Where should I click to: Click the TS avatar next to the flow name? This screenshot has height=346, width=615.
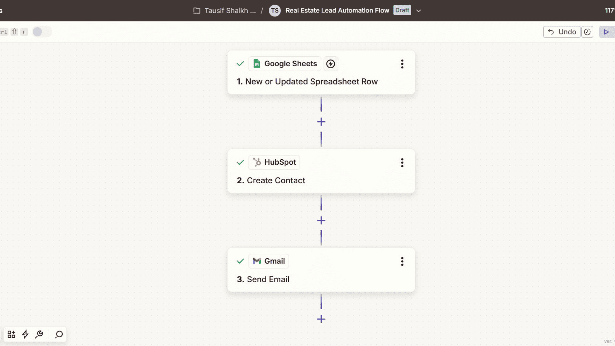tap(275, 10)
